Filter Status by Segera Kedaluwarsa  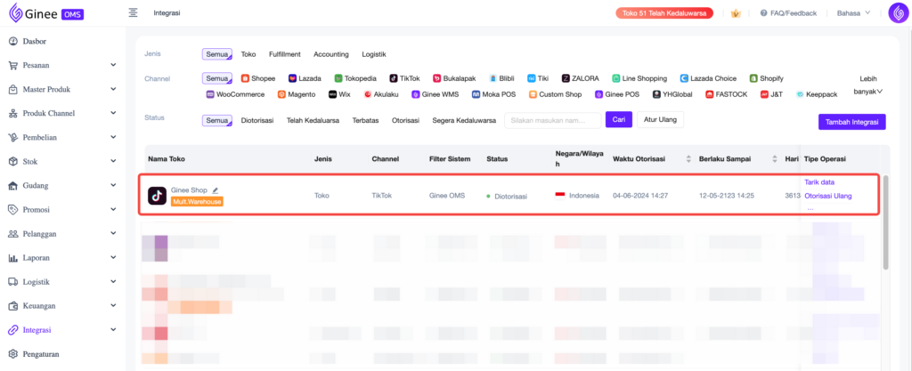coord(464,120)
